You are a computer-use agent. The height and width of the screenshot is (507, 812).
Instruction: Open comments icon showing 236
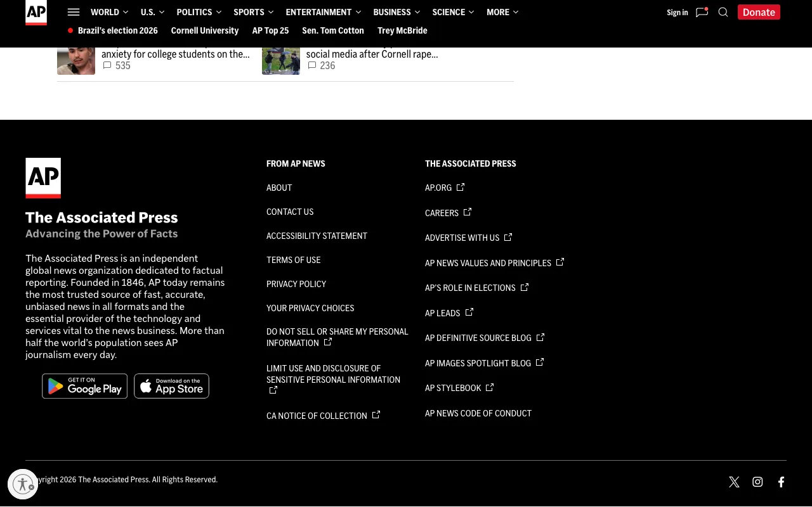point(312,65)
